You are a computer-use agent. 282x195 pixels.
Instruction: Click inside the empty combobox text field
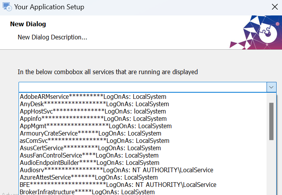[x=142, y=87]
